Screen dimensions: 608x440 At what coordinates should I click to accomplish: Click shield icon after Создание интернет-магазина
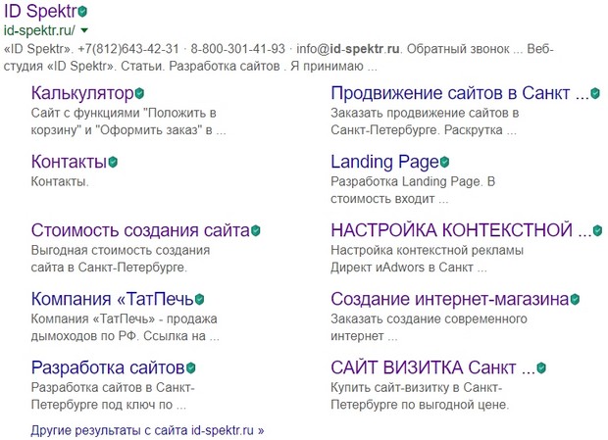click(575, 299)
